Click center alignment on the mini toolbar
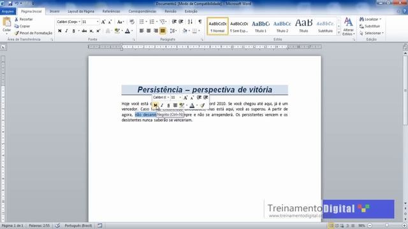This screenshot has width=408, height=229. 175,105
